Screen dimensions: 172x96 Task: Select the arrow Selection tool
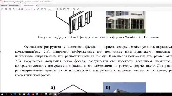pyautogui.click(x=34, y=9)
